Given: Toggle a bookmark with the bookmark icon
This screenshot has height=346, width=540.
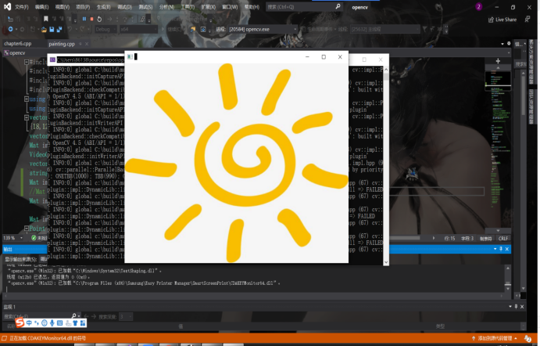Looking at the screenshot, I should [x=46, y=19].
